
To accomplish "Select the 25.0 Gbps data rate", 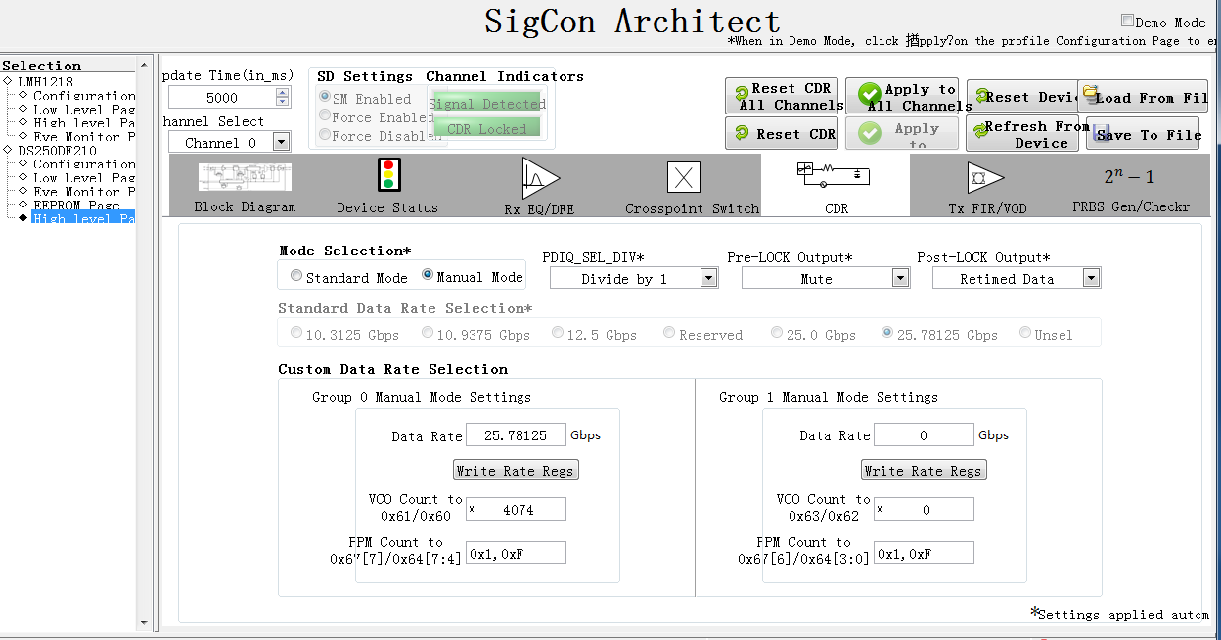I will (x=777, y=333).
